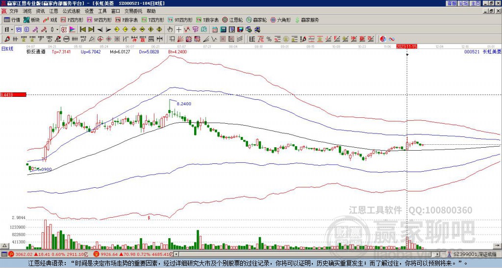502x268 pixels.
Task: Open the 行情 market quotes view
Action: tap(12, 20)
